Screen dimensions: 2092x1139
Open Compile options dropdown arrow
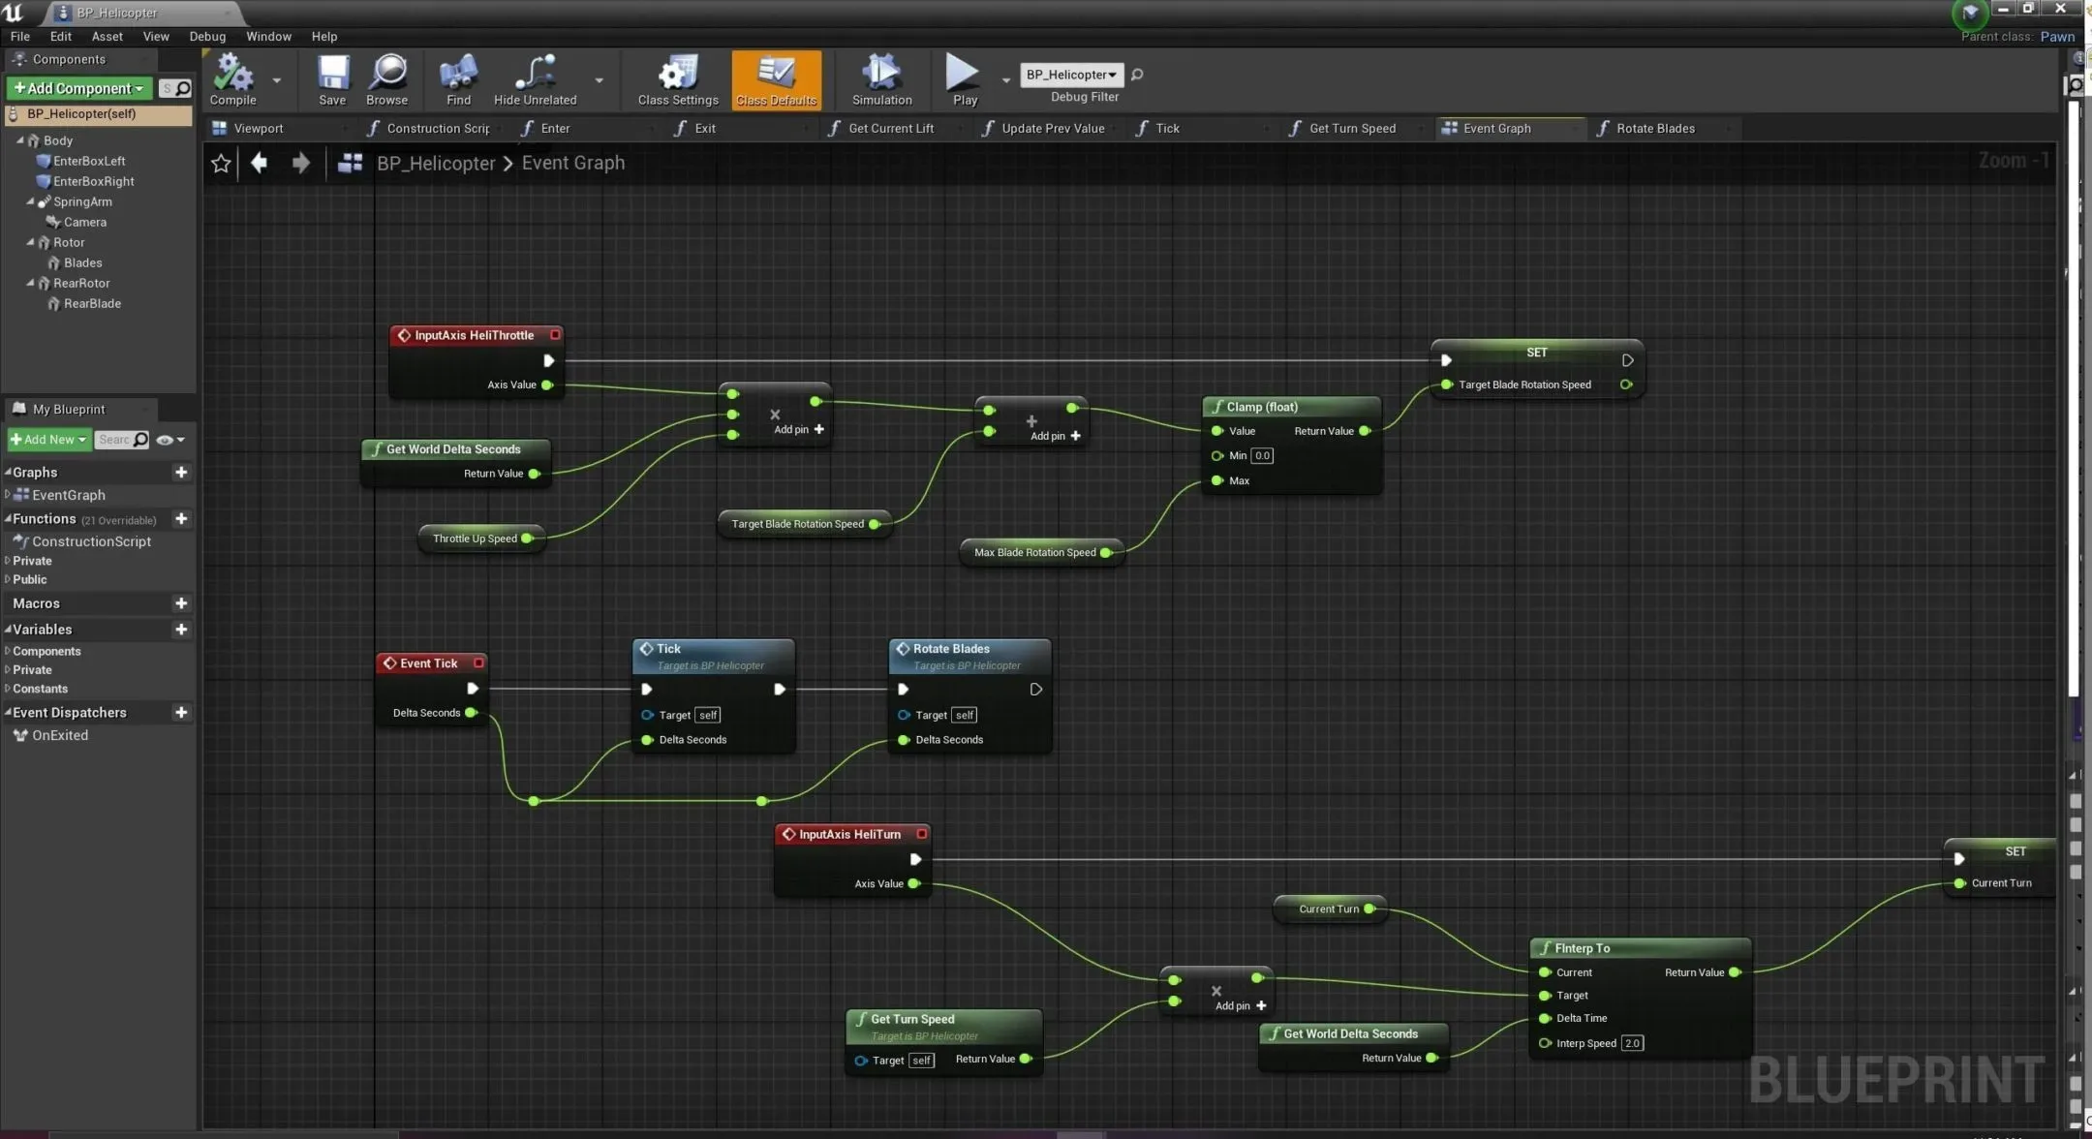point(276,80)
